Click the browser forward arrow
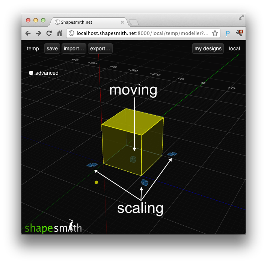Viewport: 267px width, 264px height. tap(38, 33)
